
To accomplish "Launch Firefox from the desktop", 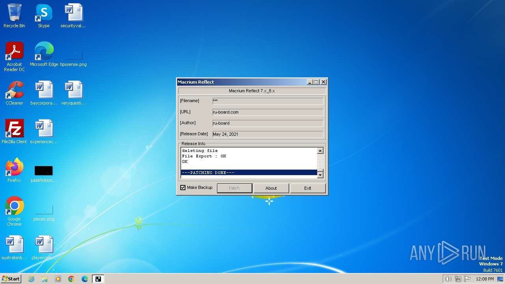I will point(14,170).
